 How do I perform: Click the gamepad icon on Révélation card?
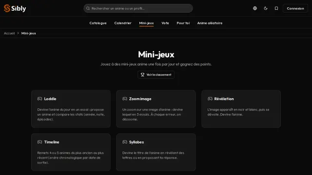(210, 99)
